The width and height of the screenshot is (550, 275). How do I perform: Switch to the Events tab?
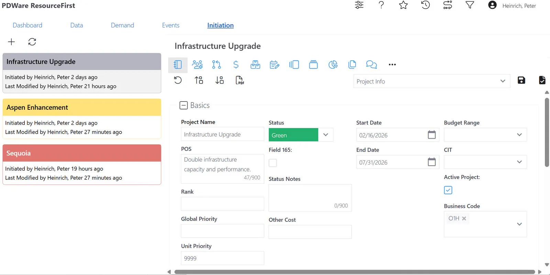click(x=171, y=25)
